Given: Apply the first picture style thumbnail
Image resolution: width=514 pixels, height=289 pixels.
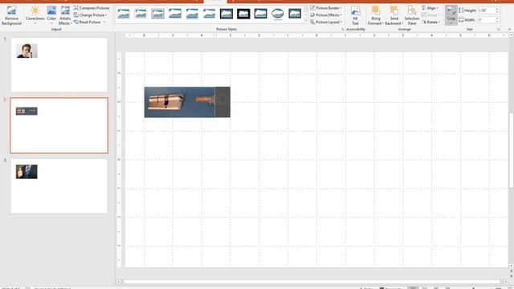Looking at the screenshot, I should pos(124,14).
